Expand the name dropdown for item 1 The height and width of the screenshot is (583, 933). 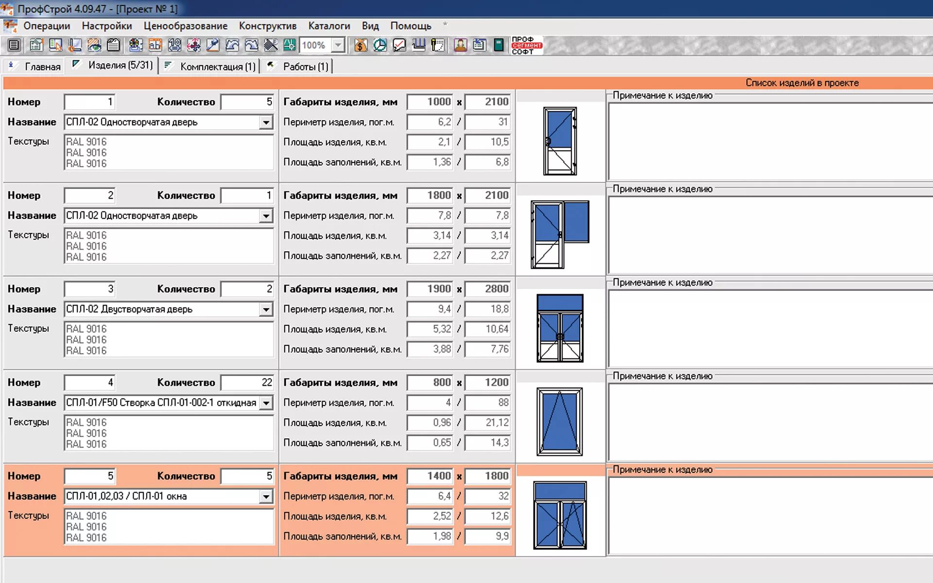click(x=266, y=122)
